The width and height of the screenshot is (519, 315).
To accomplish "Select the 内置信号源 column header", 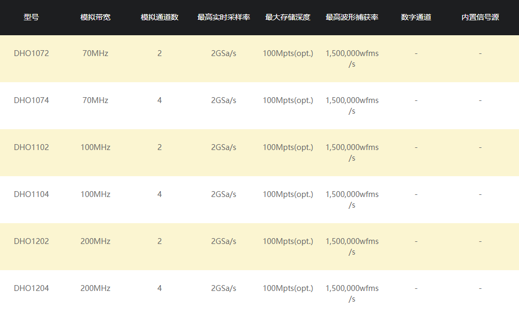I will [480, 17].
